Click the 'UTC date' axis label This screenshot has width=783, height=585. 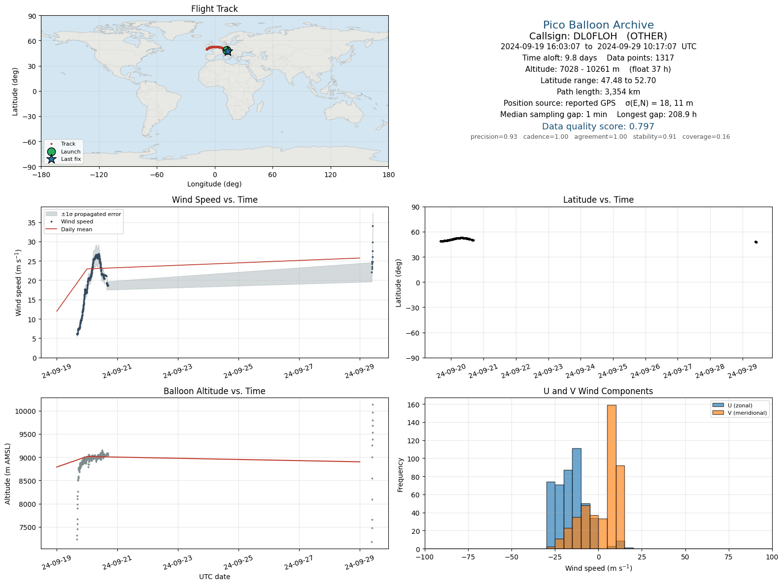pyautogui.click(x=214, y=577)
